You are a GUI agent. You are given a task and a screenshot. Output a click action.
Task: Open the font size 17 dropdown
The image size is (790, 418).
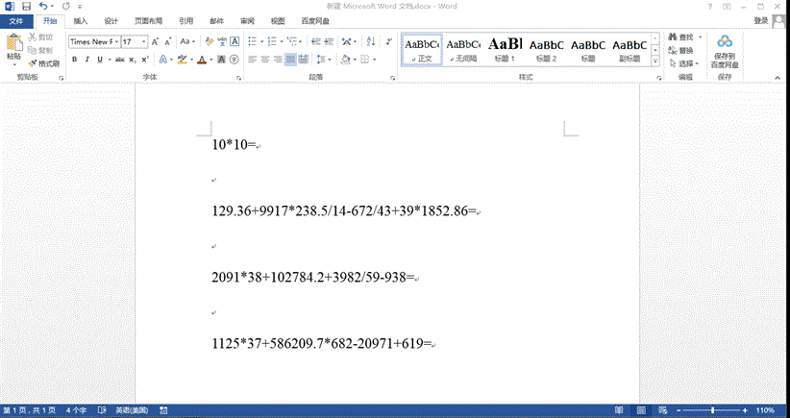click(144, 42)
